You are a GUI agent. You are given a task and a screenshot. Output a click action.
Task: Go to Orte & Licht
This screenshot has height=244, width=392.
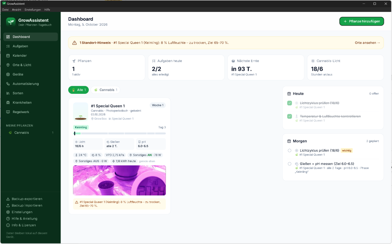30,65
